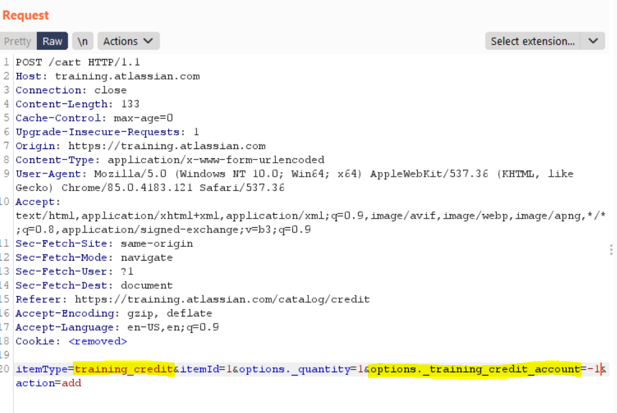Click the action=add body parameter
The width and height of the screenshot is (617, 413).
(x=49, y=383)
